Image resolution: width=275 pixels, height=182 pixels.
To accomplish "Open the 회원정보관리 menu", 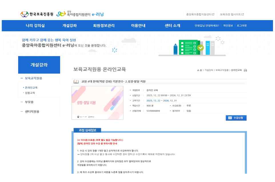I will point(103,26).
